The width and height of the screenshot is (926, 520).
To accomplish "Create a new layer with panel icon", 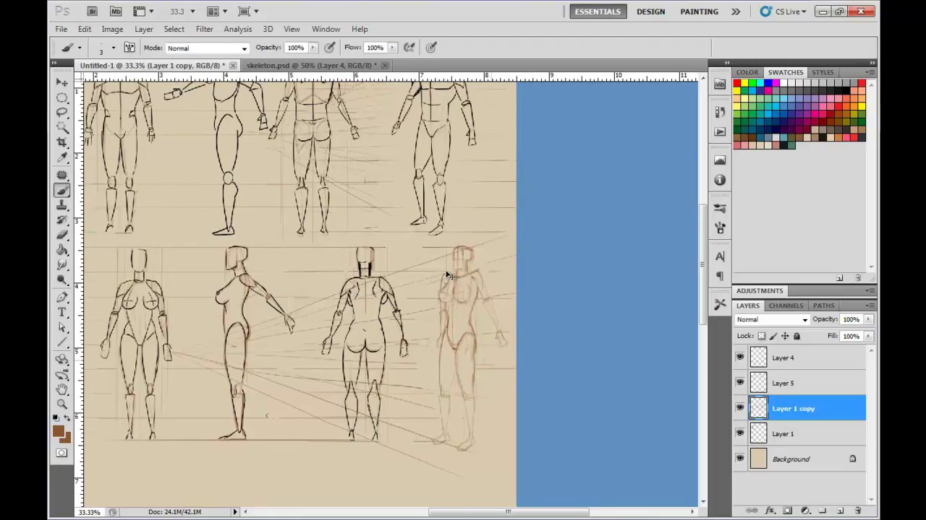I will 841,511.
